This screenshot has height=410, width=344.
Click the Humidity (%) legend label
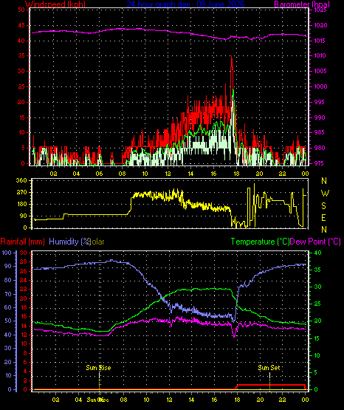(69, 242)
